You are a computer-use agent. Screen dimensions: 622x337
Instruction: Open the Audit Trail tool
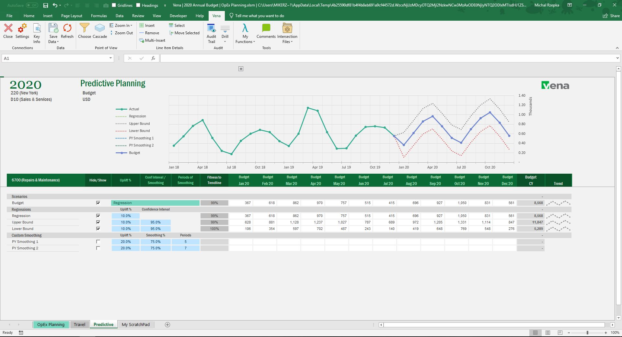(x=211, y=33)
